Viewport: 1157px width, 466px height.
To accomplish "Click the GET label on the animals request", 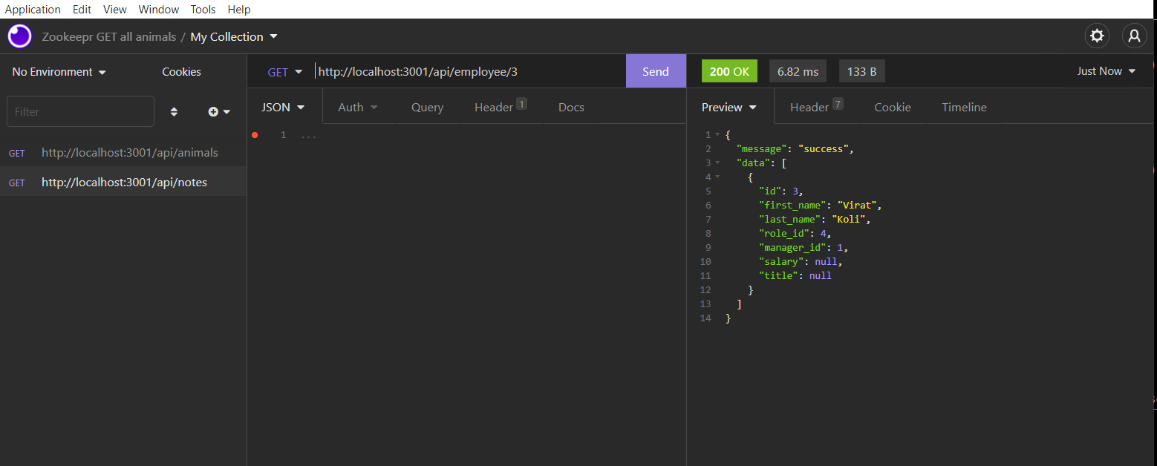I will tap(16, 153).
